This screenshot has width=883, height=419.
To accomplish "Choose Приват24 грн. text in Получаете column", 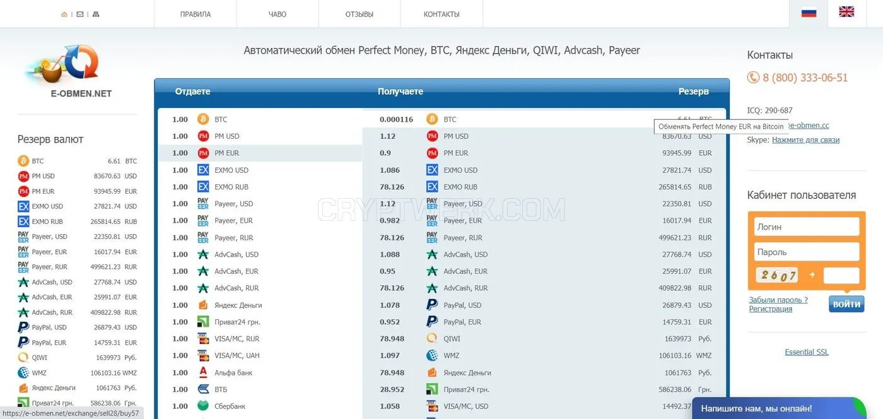I will [466, 389].
